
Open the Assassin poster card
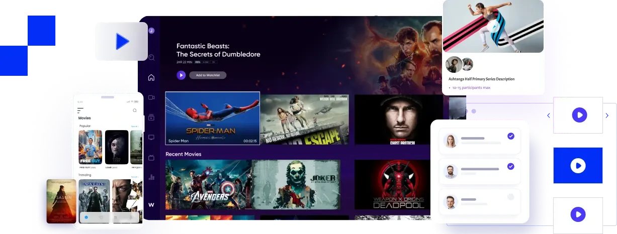pos(61,201)
